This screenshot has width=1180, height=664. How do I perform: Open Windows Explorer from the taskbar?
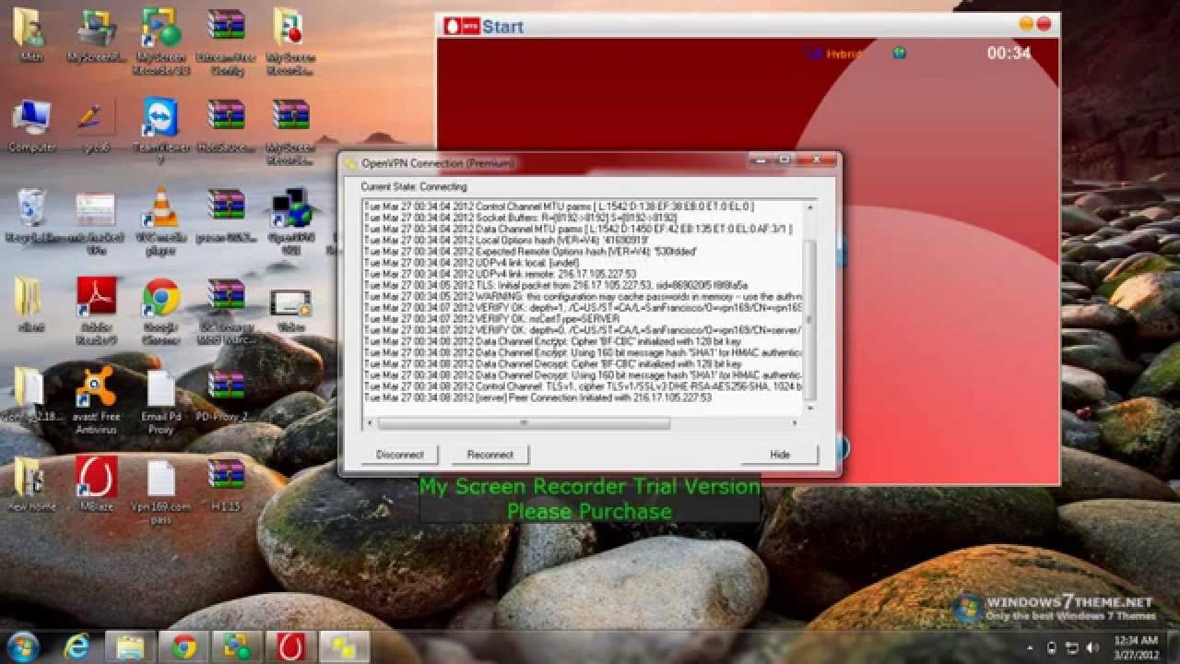(x=130, y=647)
